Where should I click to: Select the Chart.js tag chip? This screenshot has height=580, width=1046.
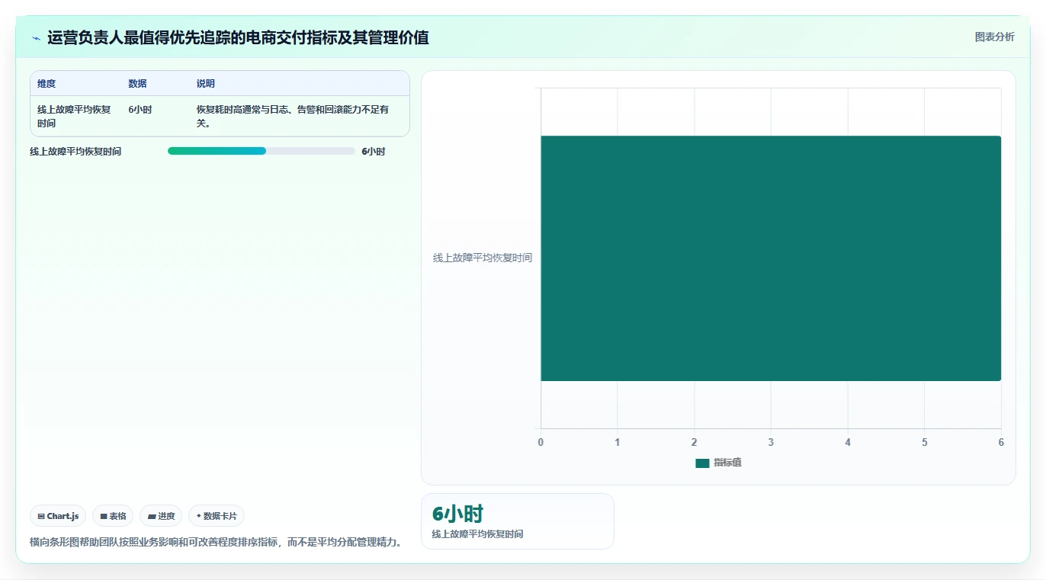(58, 516)
